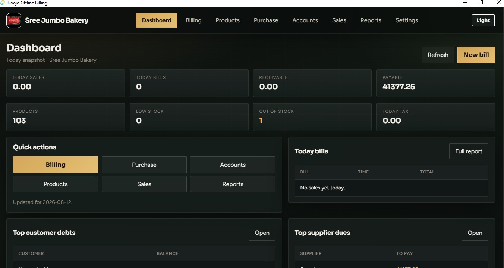504x268 pixels.
Task: Open Purchase in the top navigation
Action: click(266, 20)
